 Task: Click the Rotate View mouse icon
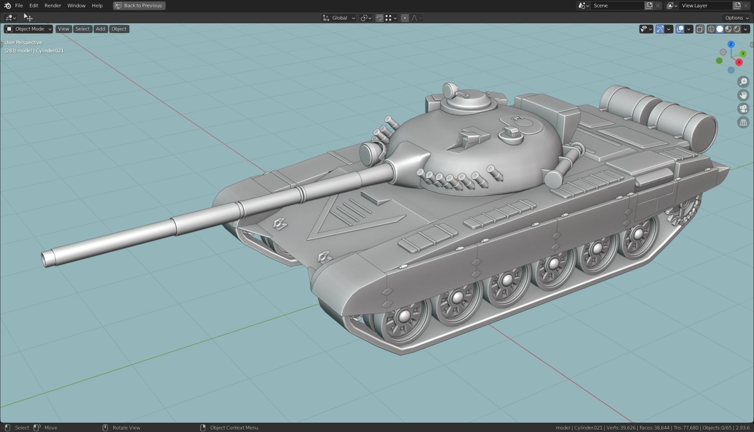tap(105, 428)
